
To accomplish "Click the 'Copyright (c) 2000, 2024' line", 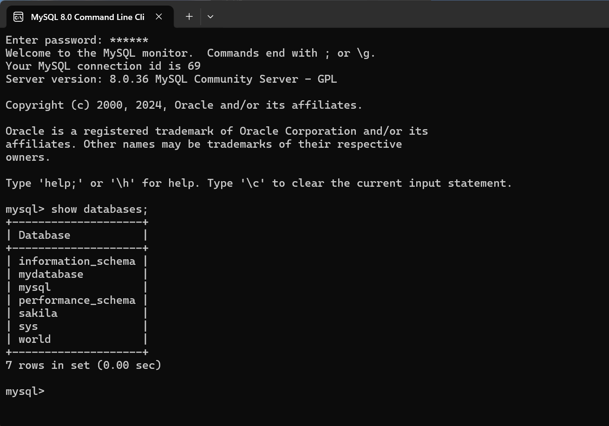I will pyautogui.click(x=184, y=105).
